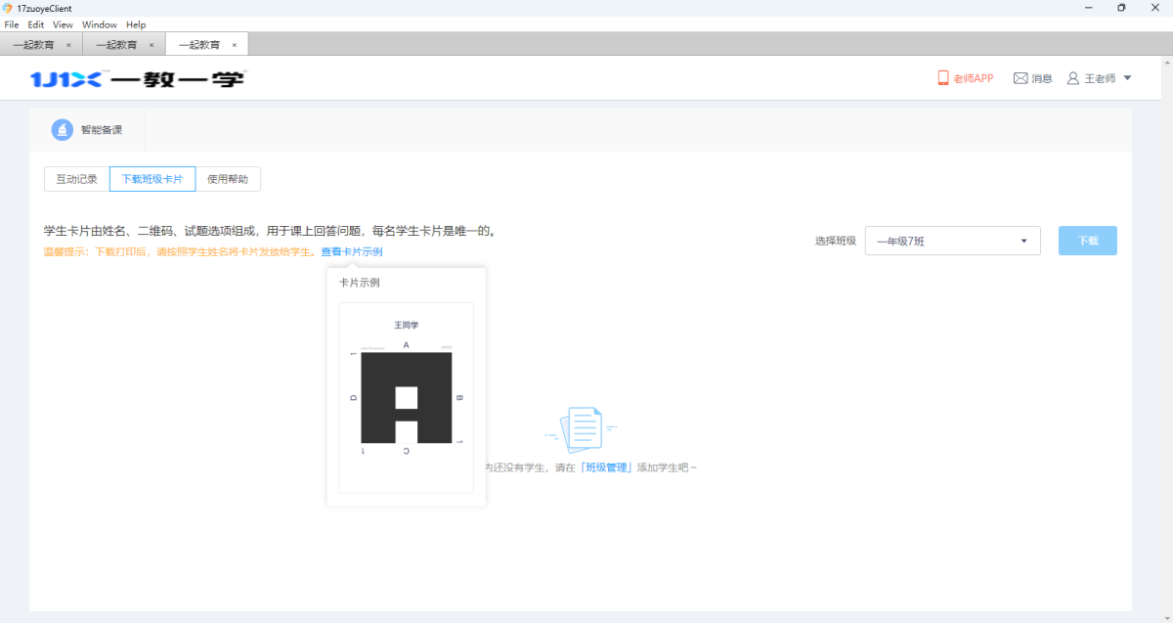Click the 查看卡片示例 link
This screenshot has width=1173, height=623.
(352, 252)
